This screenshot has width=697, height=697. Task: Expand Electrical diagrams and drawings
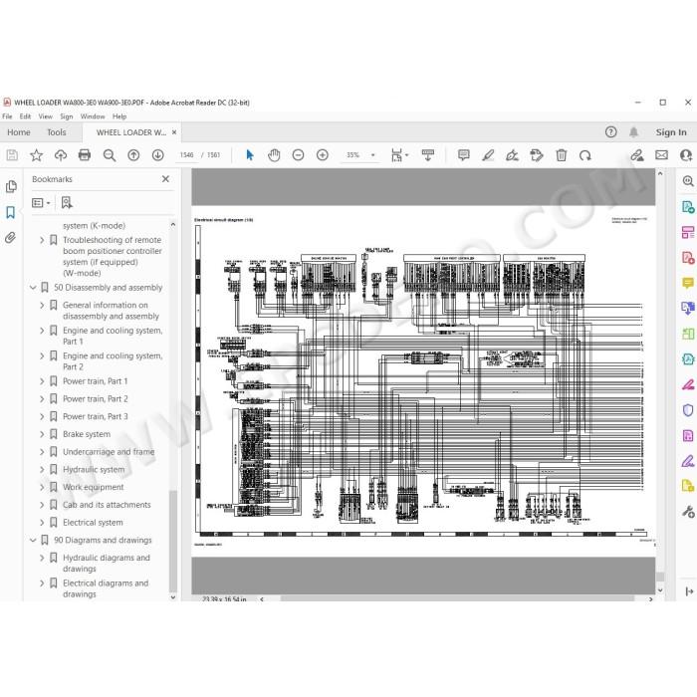click(42, 583)
